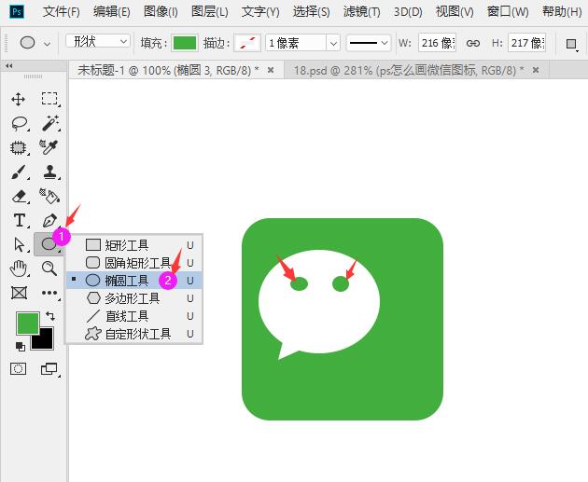Open the 滤镜(T) menu
The height and width of the screenshot is (482, 588).
(361, 11)
